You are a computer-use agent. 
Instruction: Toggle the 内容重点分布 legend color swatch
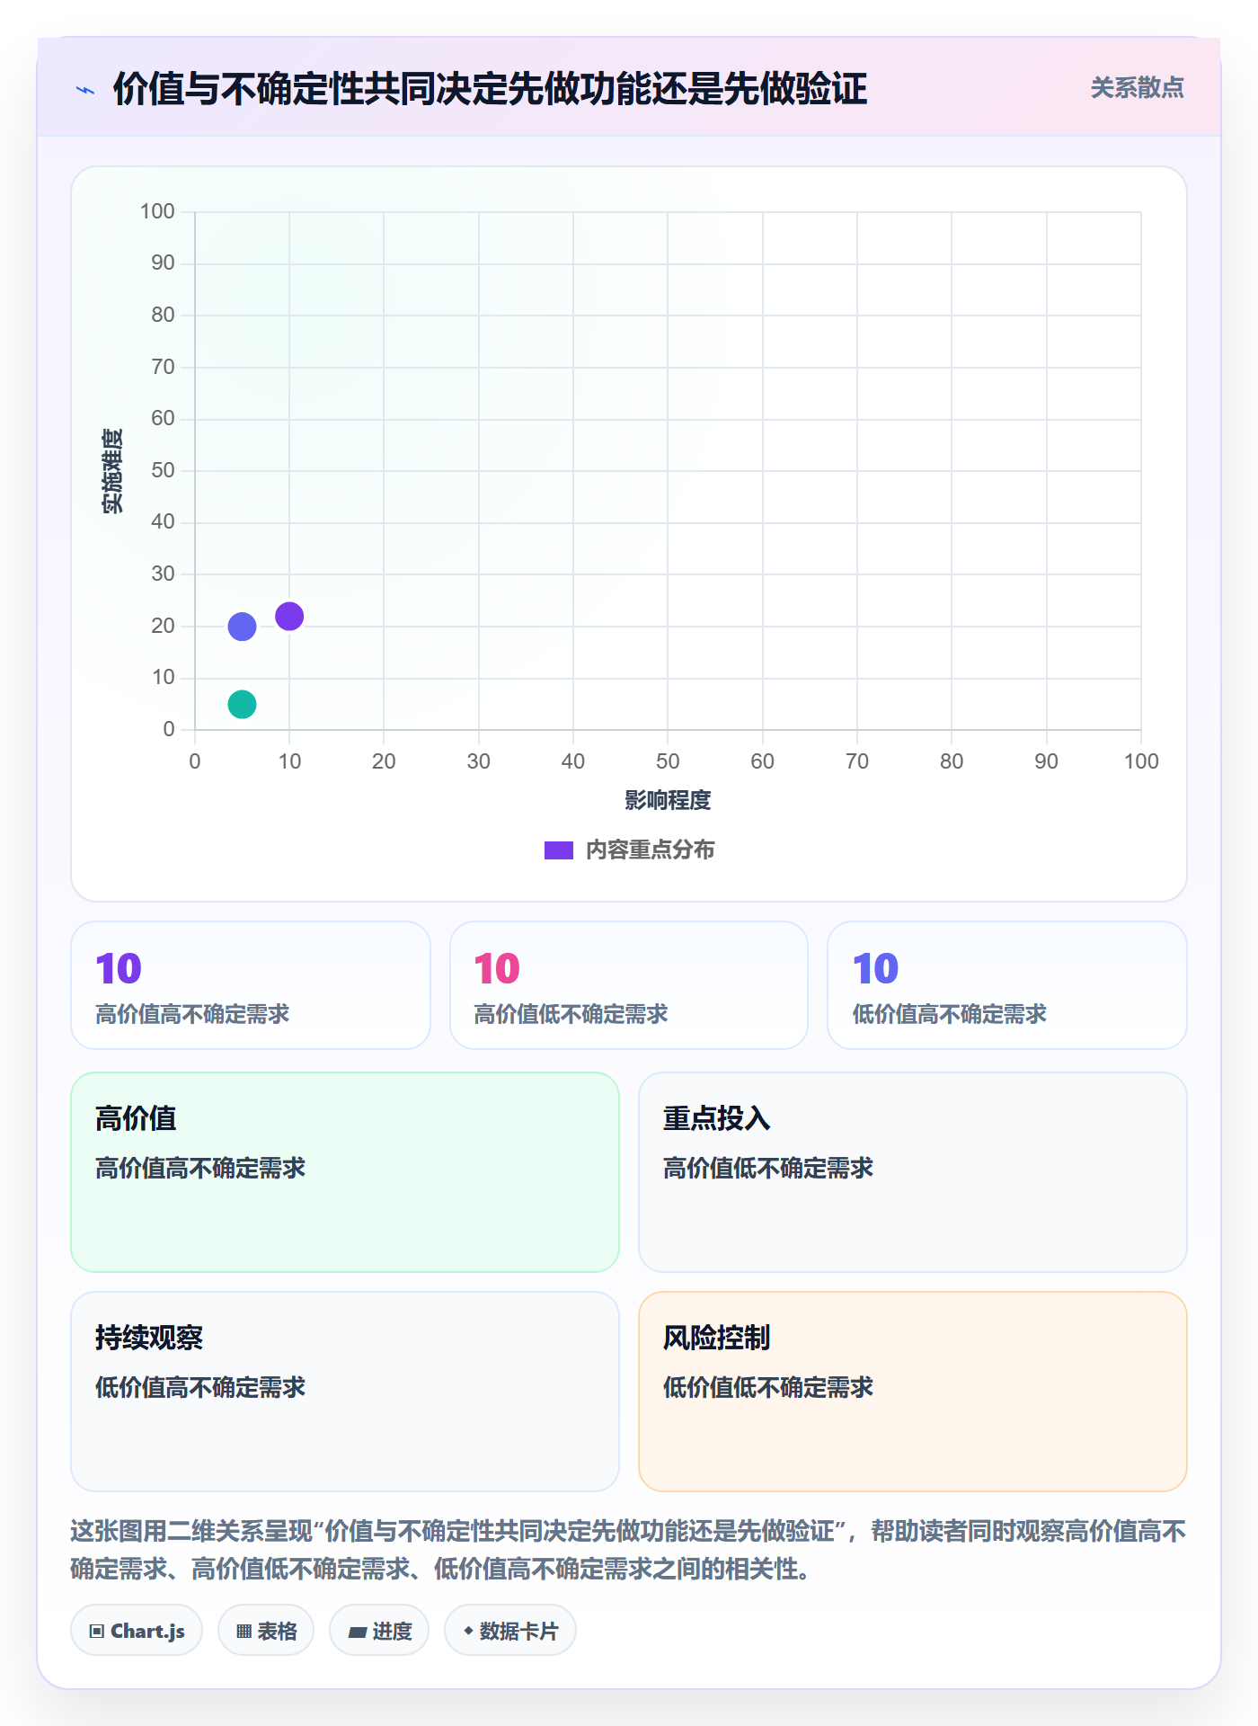tap(559, 850)
